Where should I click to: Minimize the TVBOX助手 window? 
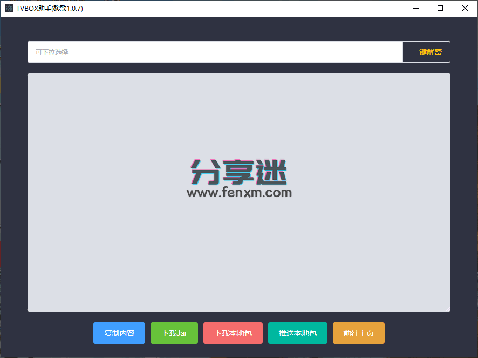click(x=416, y=8)
